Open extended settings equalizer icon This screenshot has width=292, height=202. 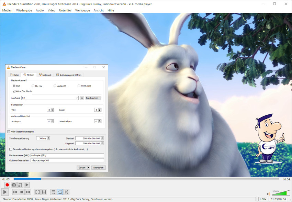pyautogui.click(x=44, y=192)
